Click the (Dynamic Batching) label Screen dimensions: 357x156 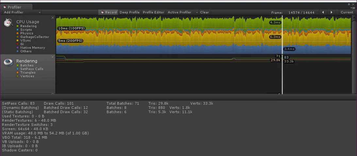(x=20, y=108)
